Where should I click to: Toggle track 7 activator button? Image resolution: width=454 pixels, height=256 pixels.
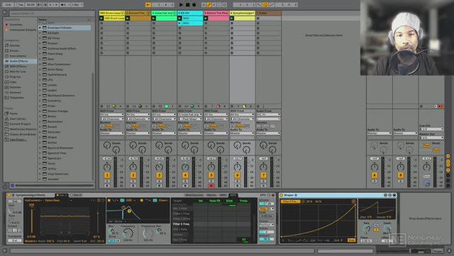pos(263,175)
